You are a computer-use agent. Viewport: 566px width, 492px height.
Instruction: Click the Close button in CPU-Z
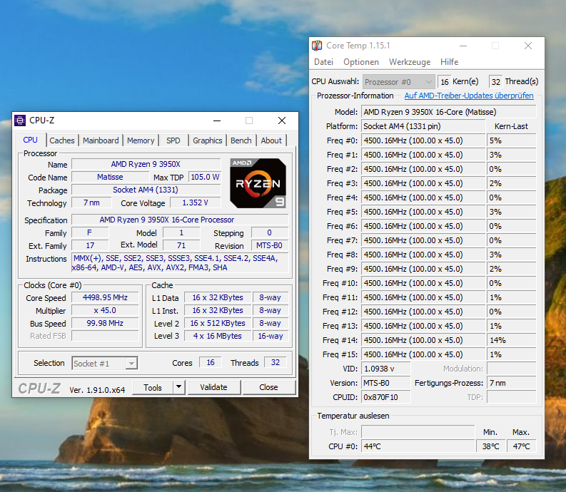tap(268, 387)
